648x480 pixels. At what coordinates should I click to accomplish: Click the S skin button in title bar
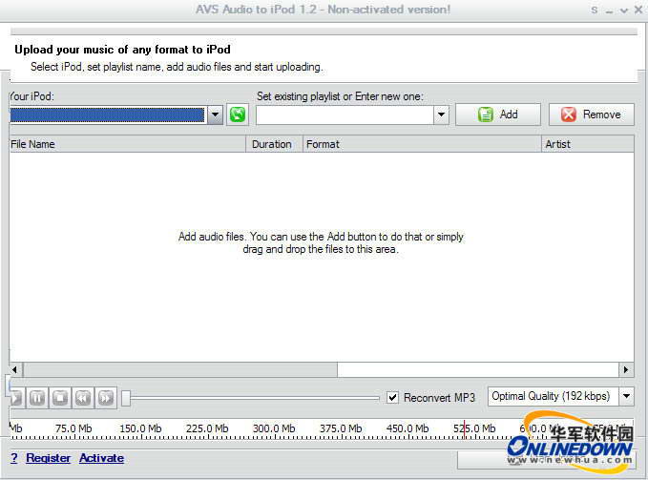(x=595, y=10)
